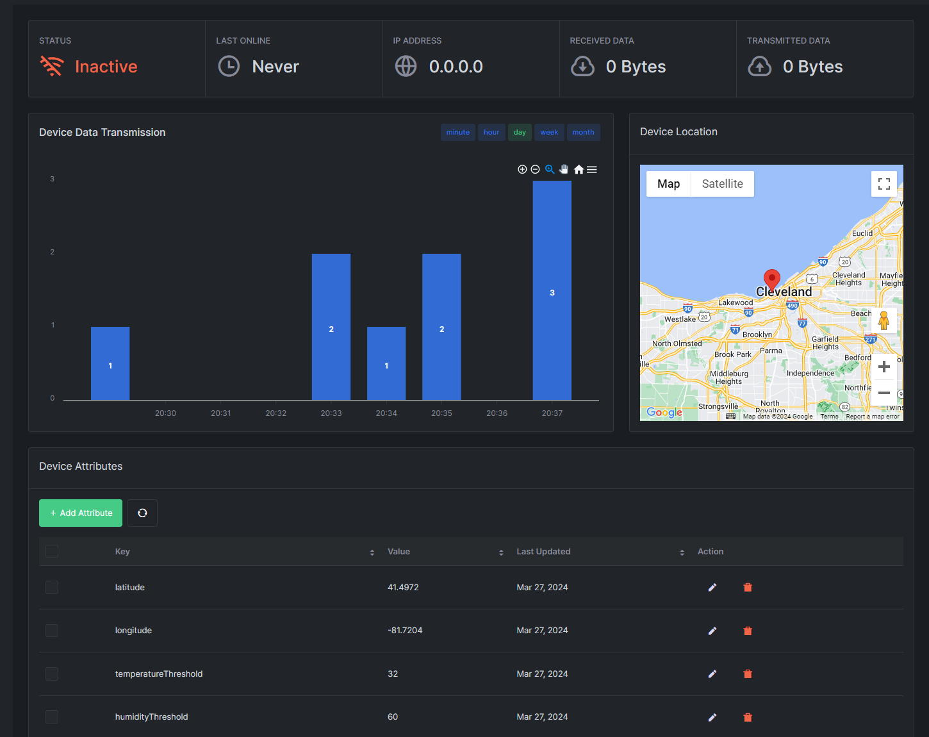Click the Transmitted Data upload icon

pyautogui.click(x=760, y=66)
